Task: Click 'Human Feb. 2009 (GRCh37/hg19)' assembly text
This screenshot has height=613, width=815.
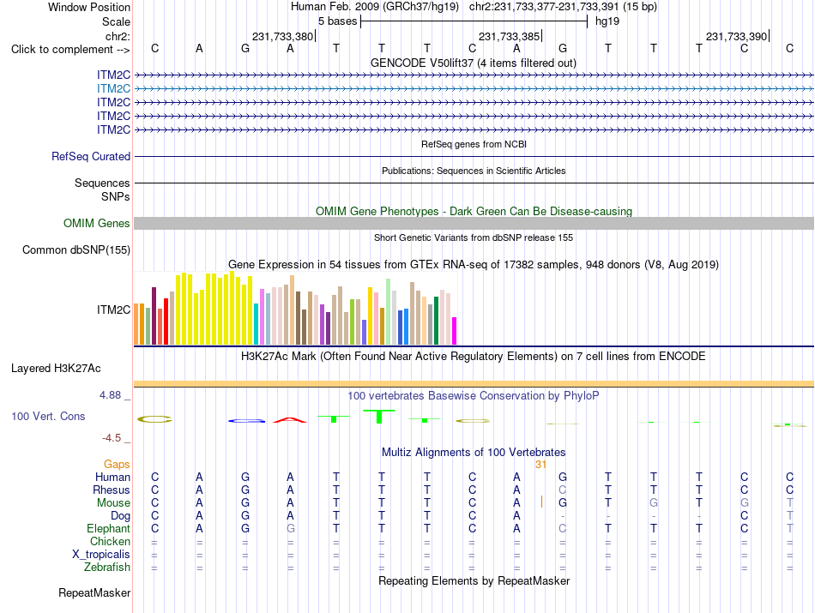Action: (x=375, y=7)
